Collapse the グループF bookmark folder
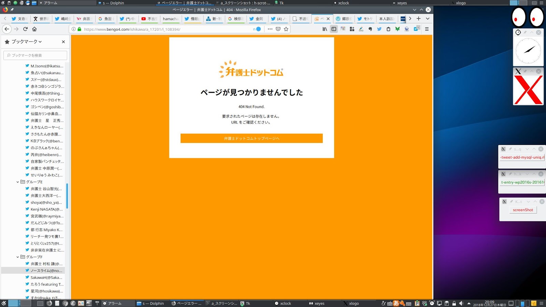 (18, 257)
